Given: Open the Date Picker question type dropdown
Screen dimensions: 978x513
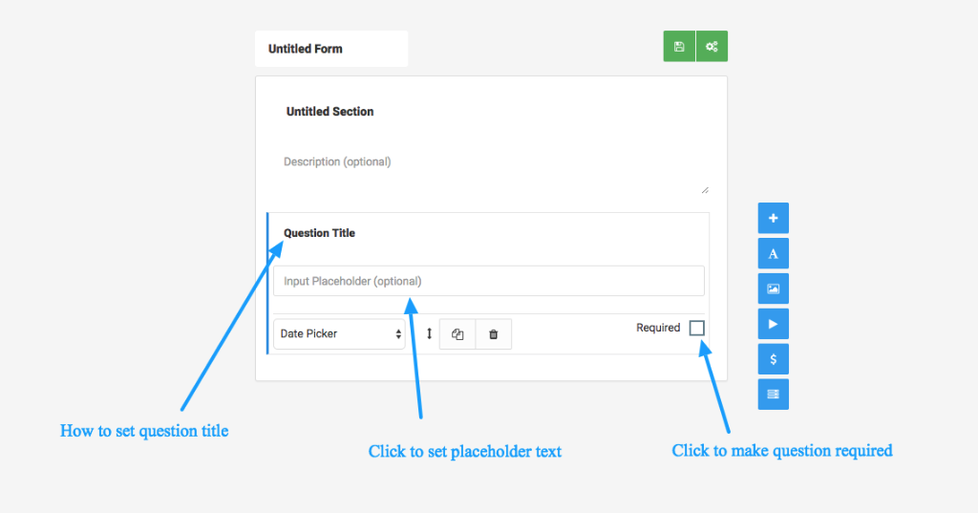Looking at the screenshot, I should point(339,334).
